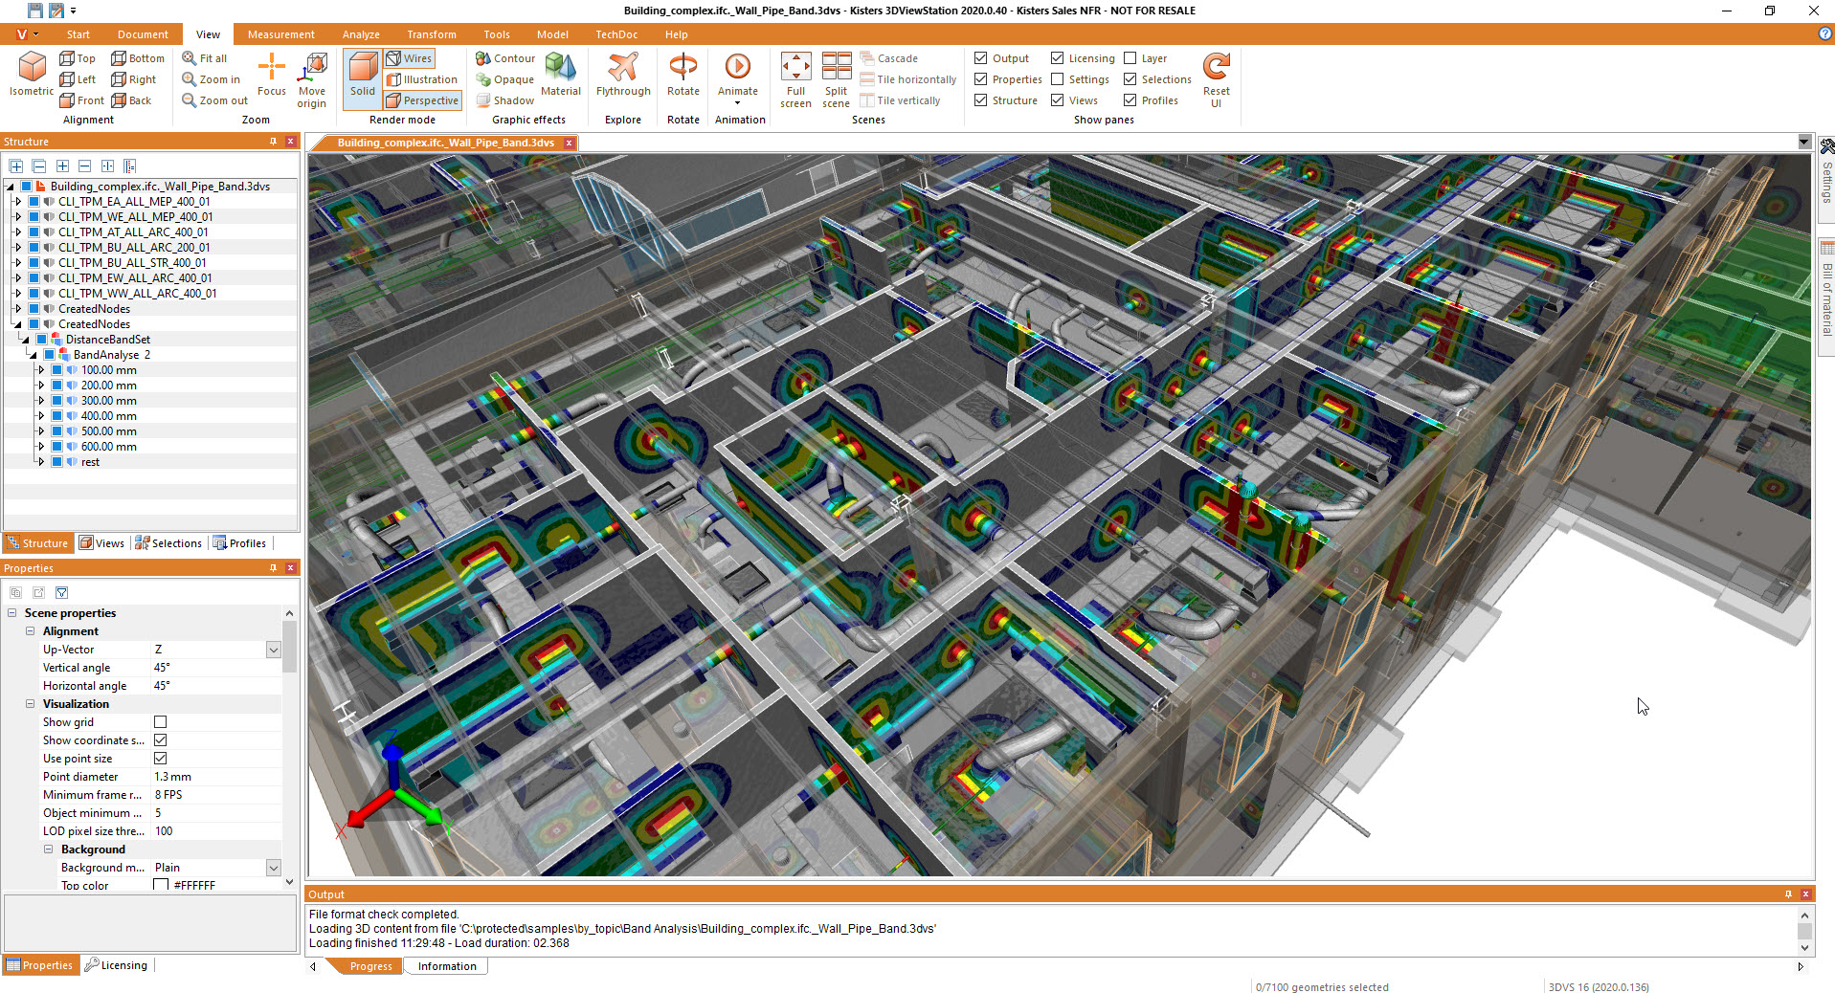Enable the Show grid checkbox
This screenshot has height=993, width=1835.
point(161,722)
